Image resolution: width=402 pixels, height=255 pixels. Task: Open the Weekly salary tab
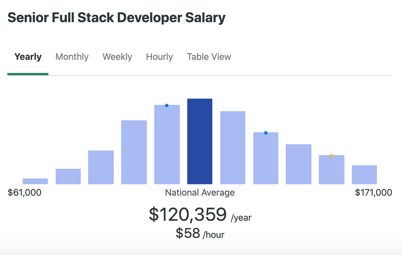coord(117,57)
